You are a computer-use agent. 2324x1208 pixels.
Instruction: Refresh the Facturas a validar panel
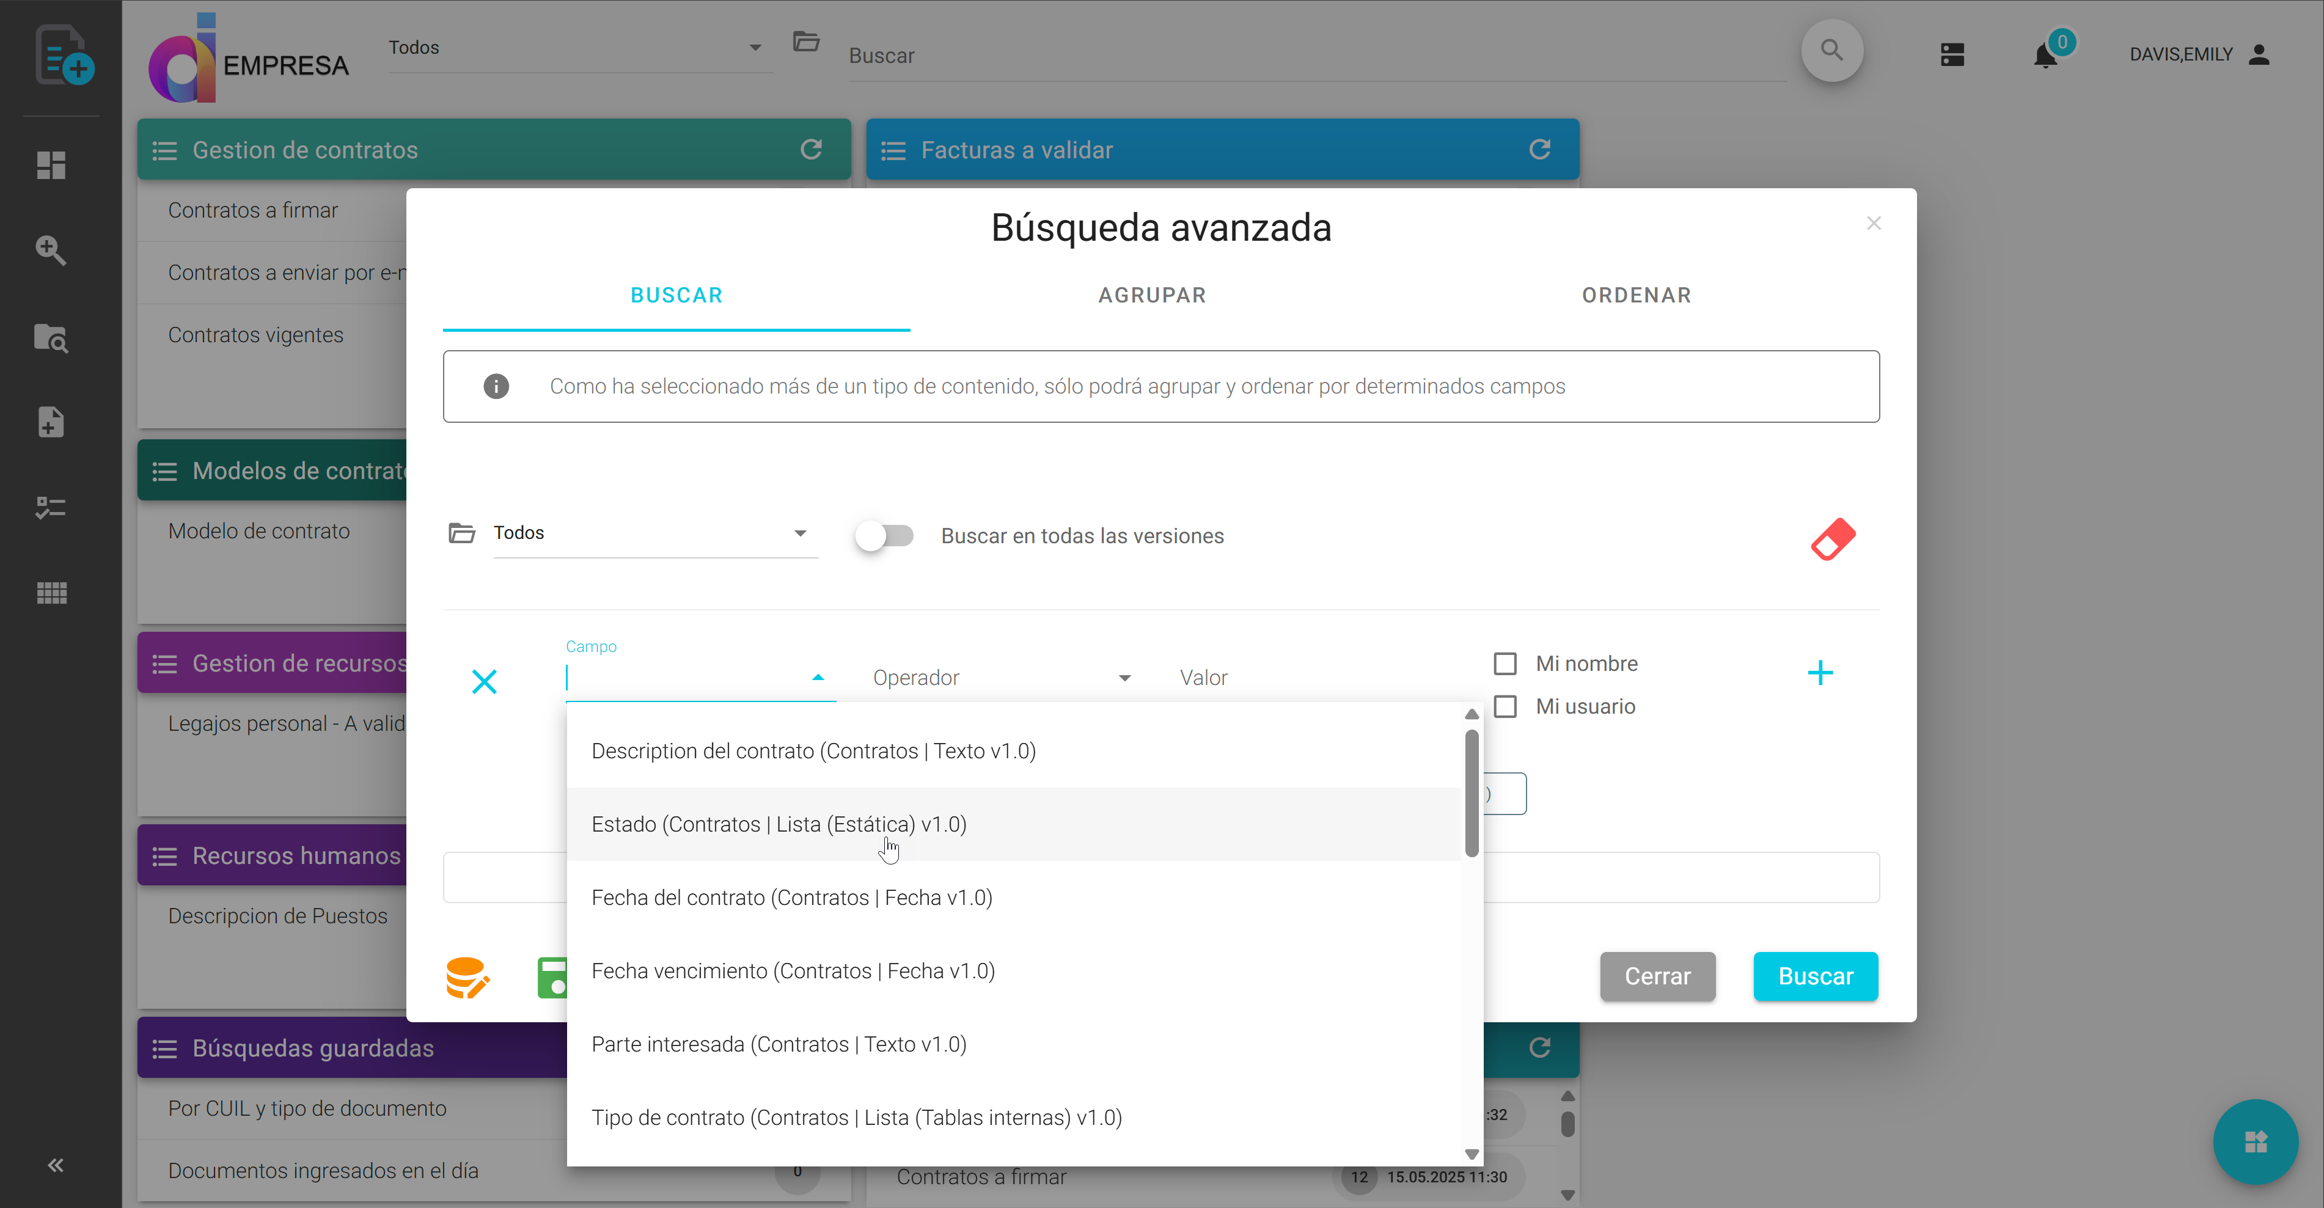pos(1540,149)
